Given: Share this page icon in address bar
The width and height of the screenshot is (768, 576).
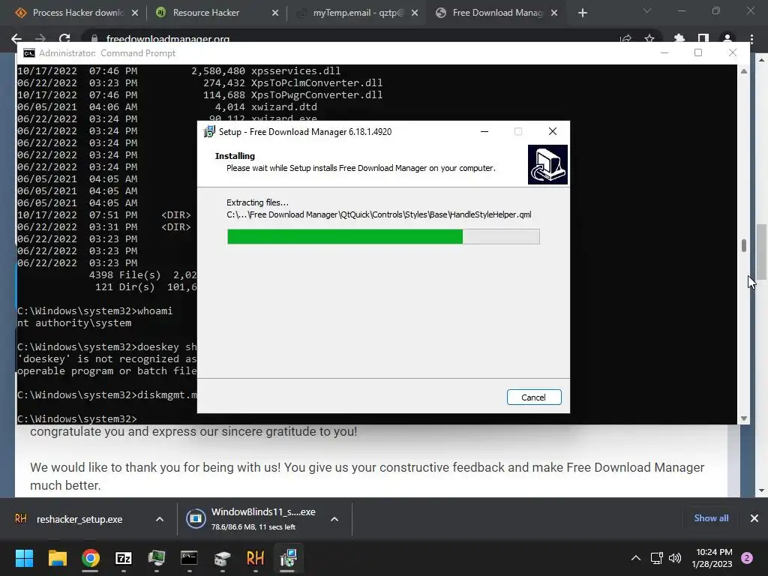Looking at the screenshot, I should pyautogui.click(x=625, y=38).
